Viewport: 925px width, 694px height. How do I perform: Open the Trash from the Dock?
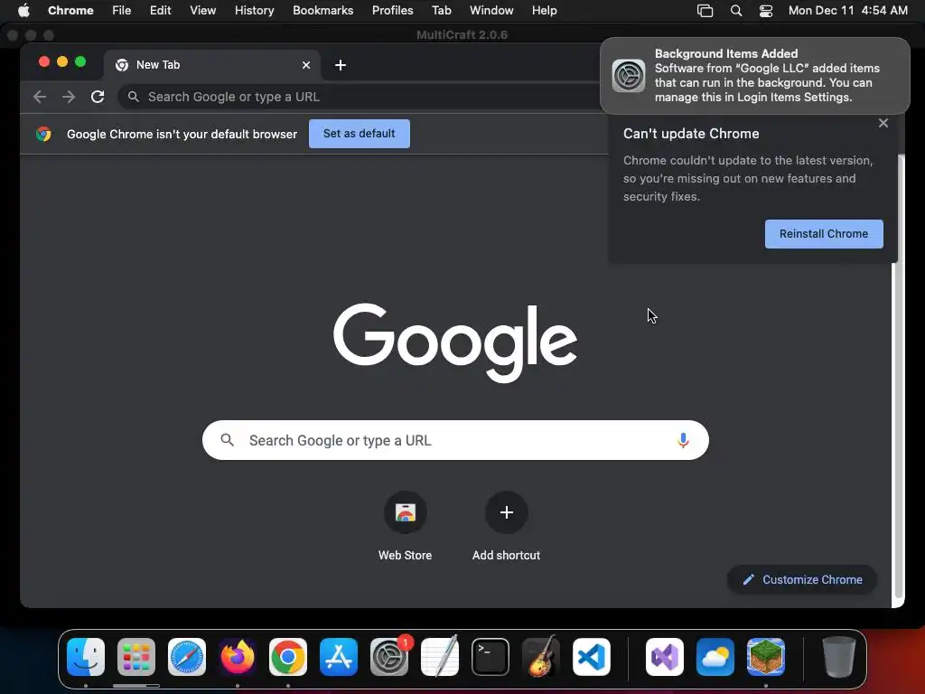click(839, 657)
